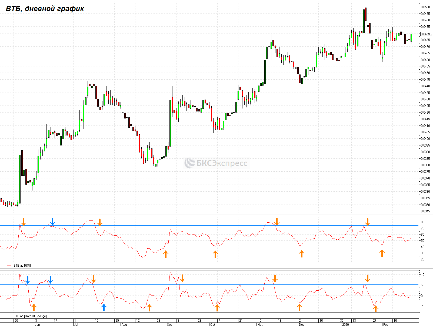Click the Dec month label on time axis
433x326 pixels.
click(302, 324)
